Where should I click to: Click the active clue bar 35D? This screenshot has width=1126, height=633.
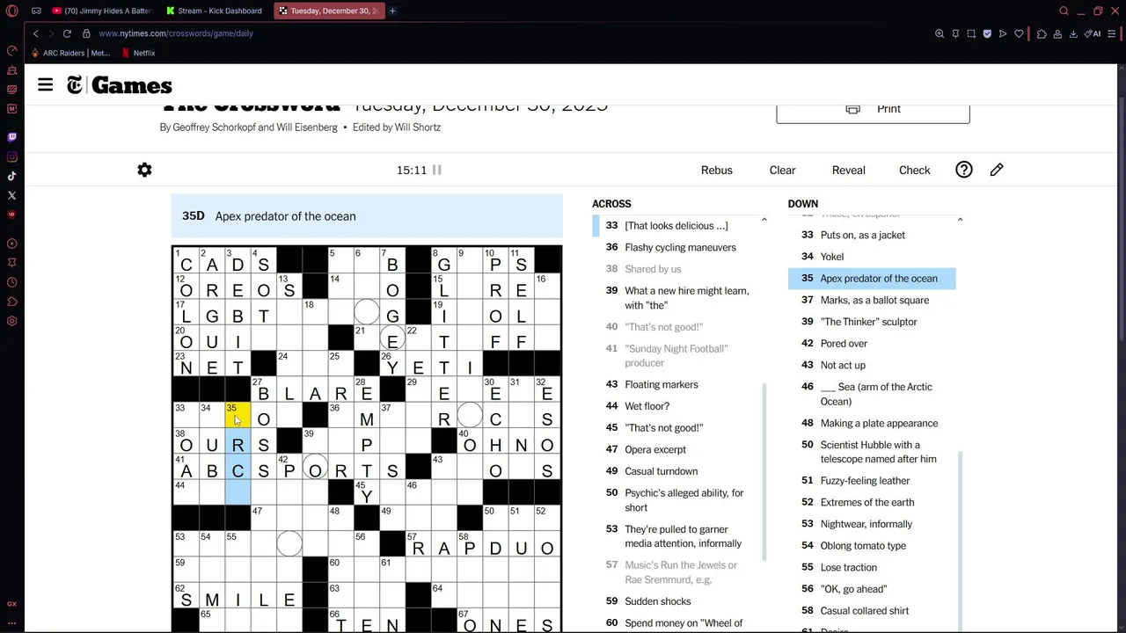(x=367, y=216)
